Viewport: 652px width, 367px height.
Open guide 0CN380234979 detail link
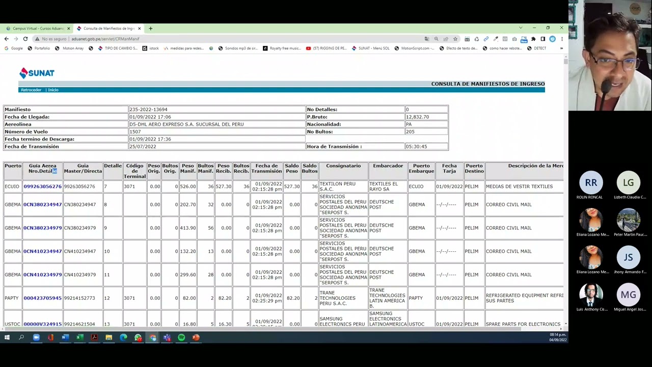42,228
